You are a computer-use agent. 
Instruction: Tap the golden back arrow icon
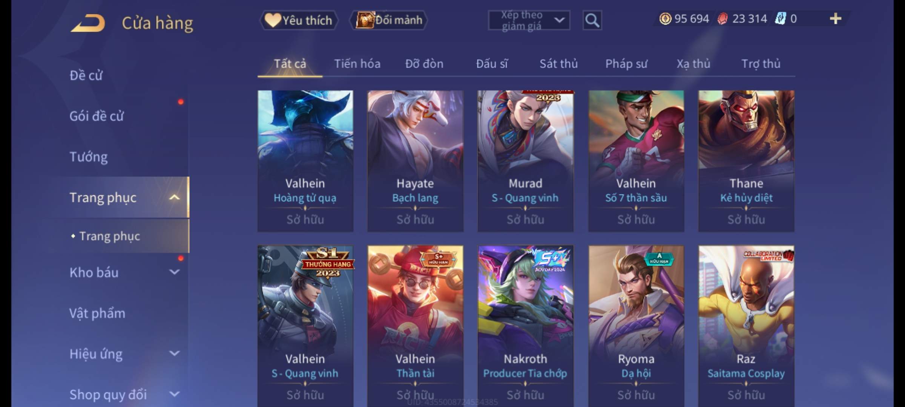click(87, 23)
